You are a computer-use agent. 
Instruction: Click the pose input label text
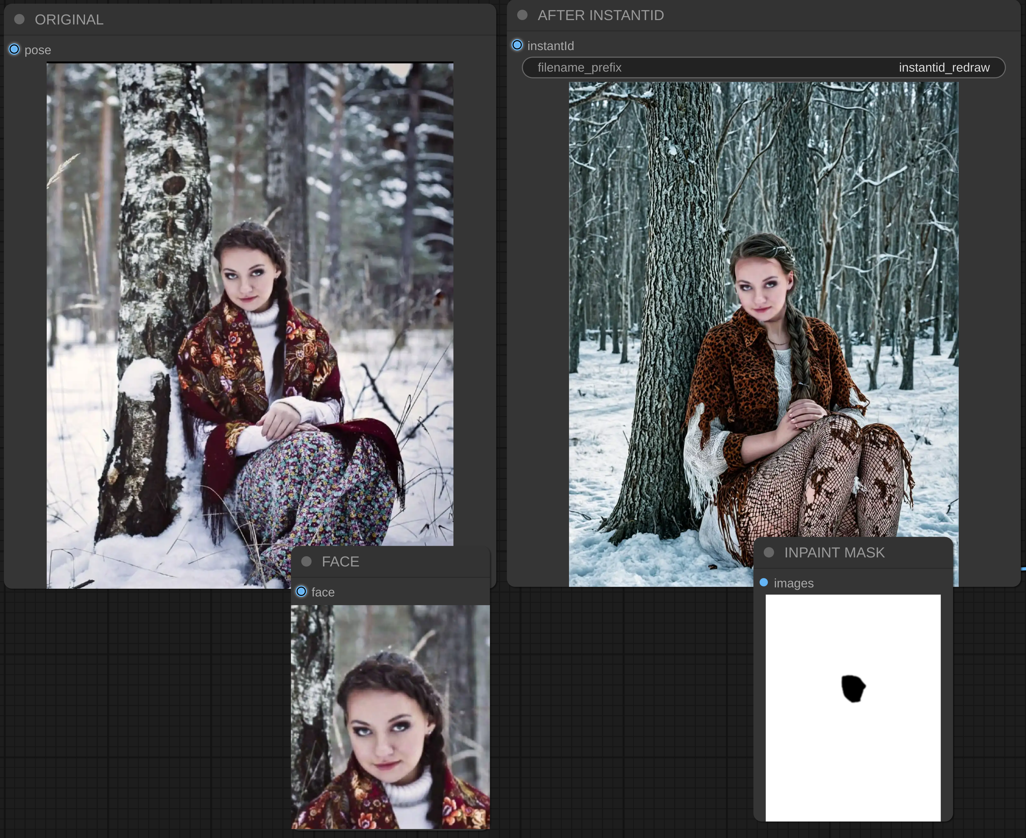tap(38, 50)
